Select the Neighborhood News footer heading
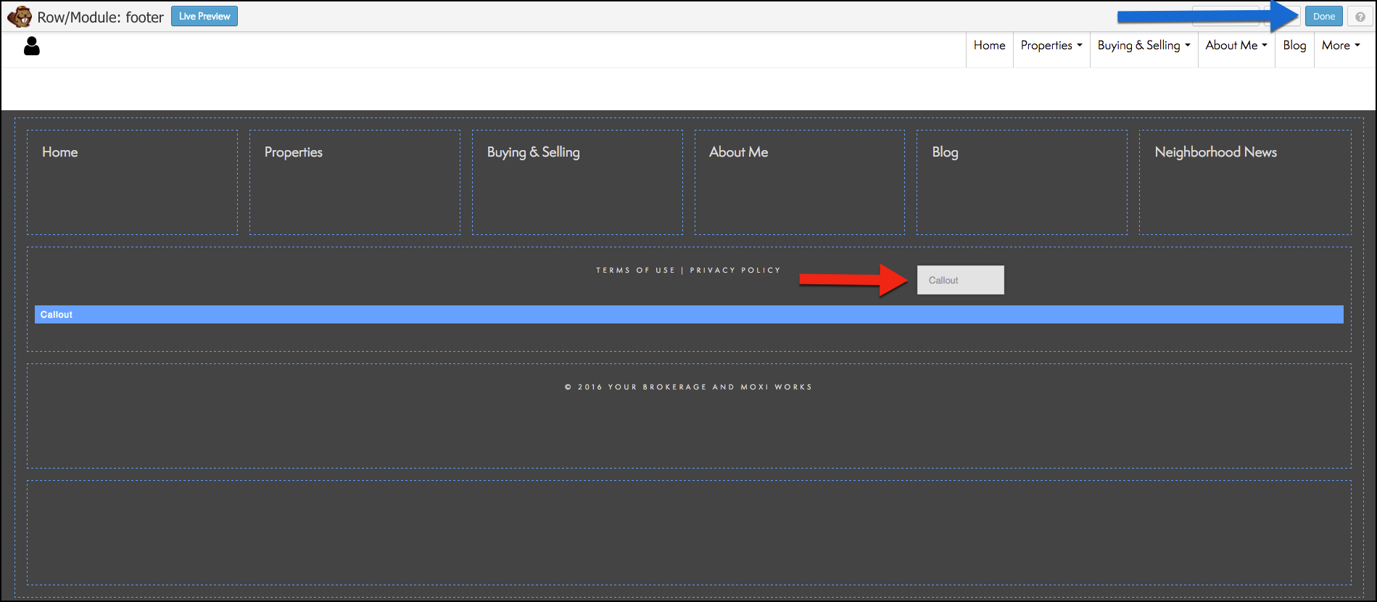Image resolution: width=1377 pixels, height=602 pixels. (1215, 152)
